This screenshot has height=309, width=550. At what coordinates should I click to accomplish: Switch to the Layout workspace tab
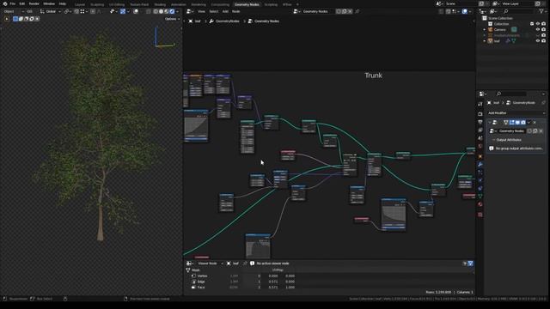[80, 4]
